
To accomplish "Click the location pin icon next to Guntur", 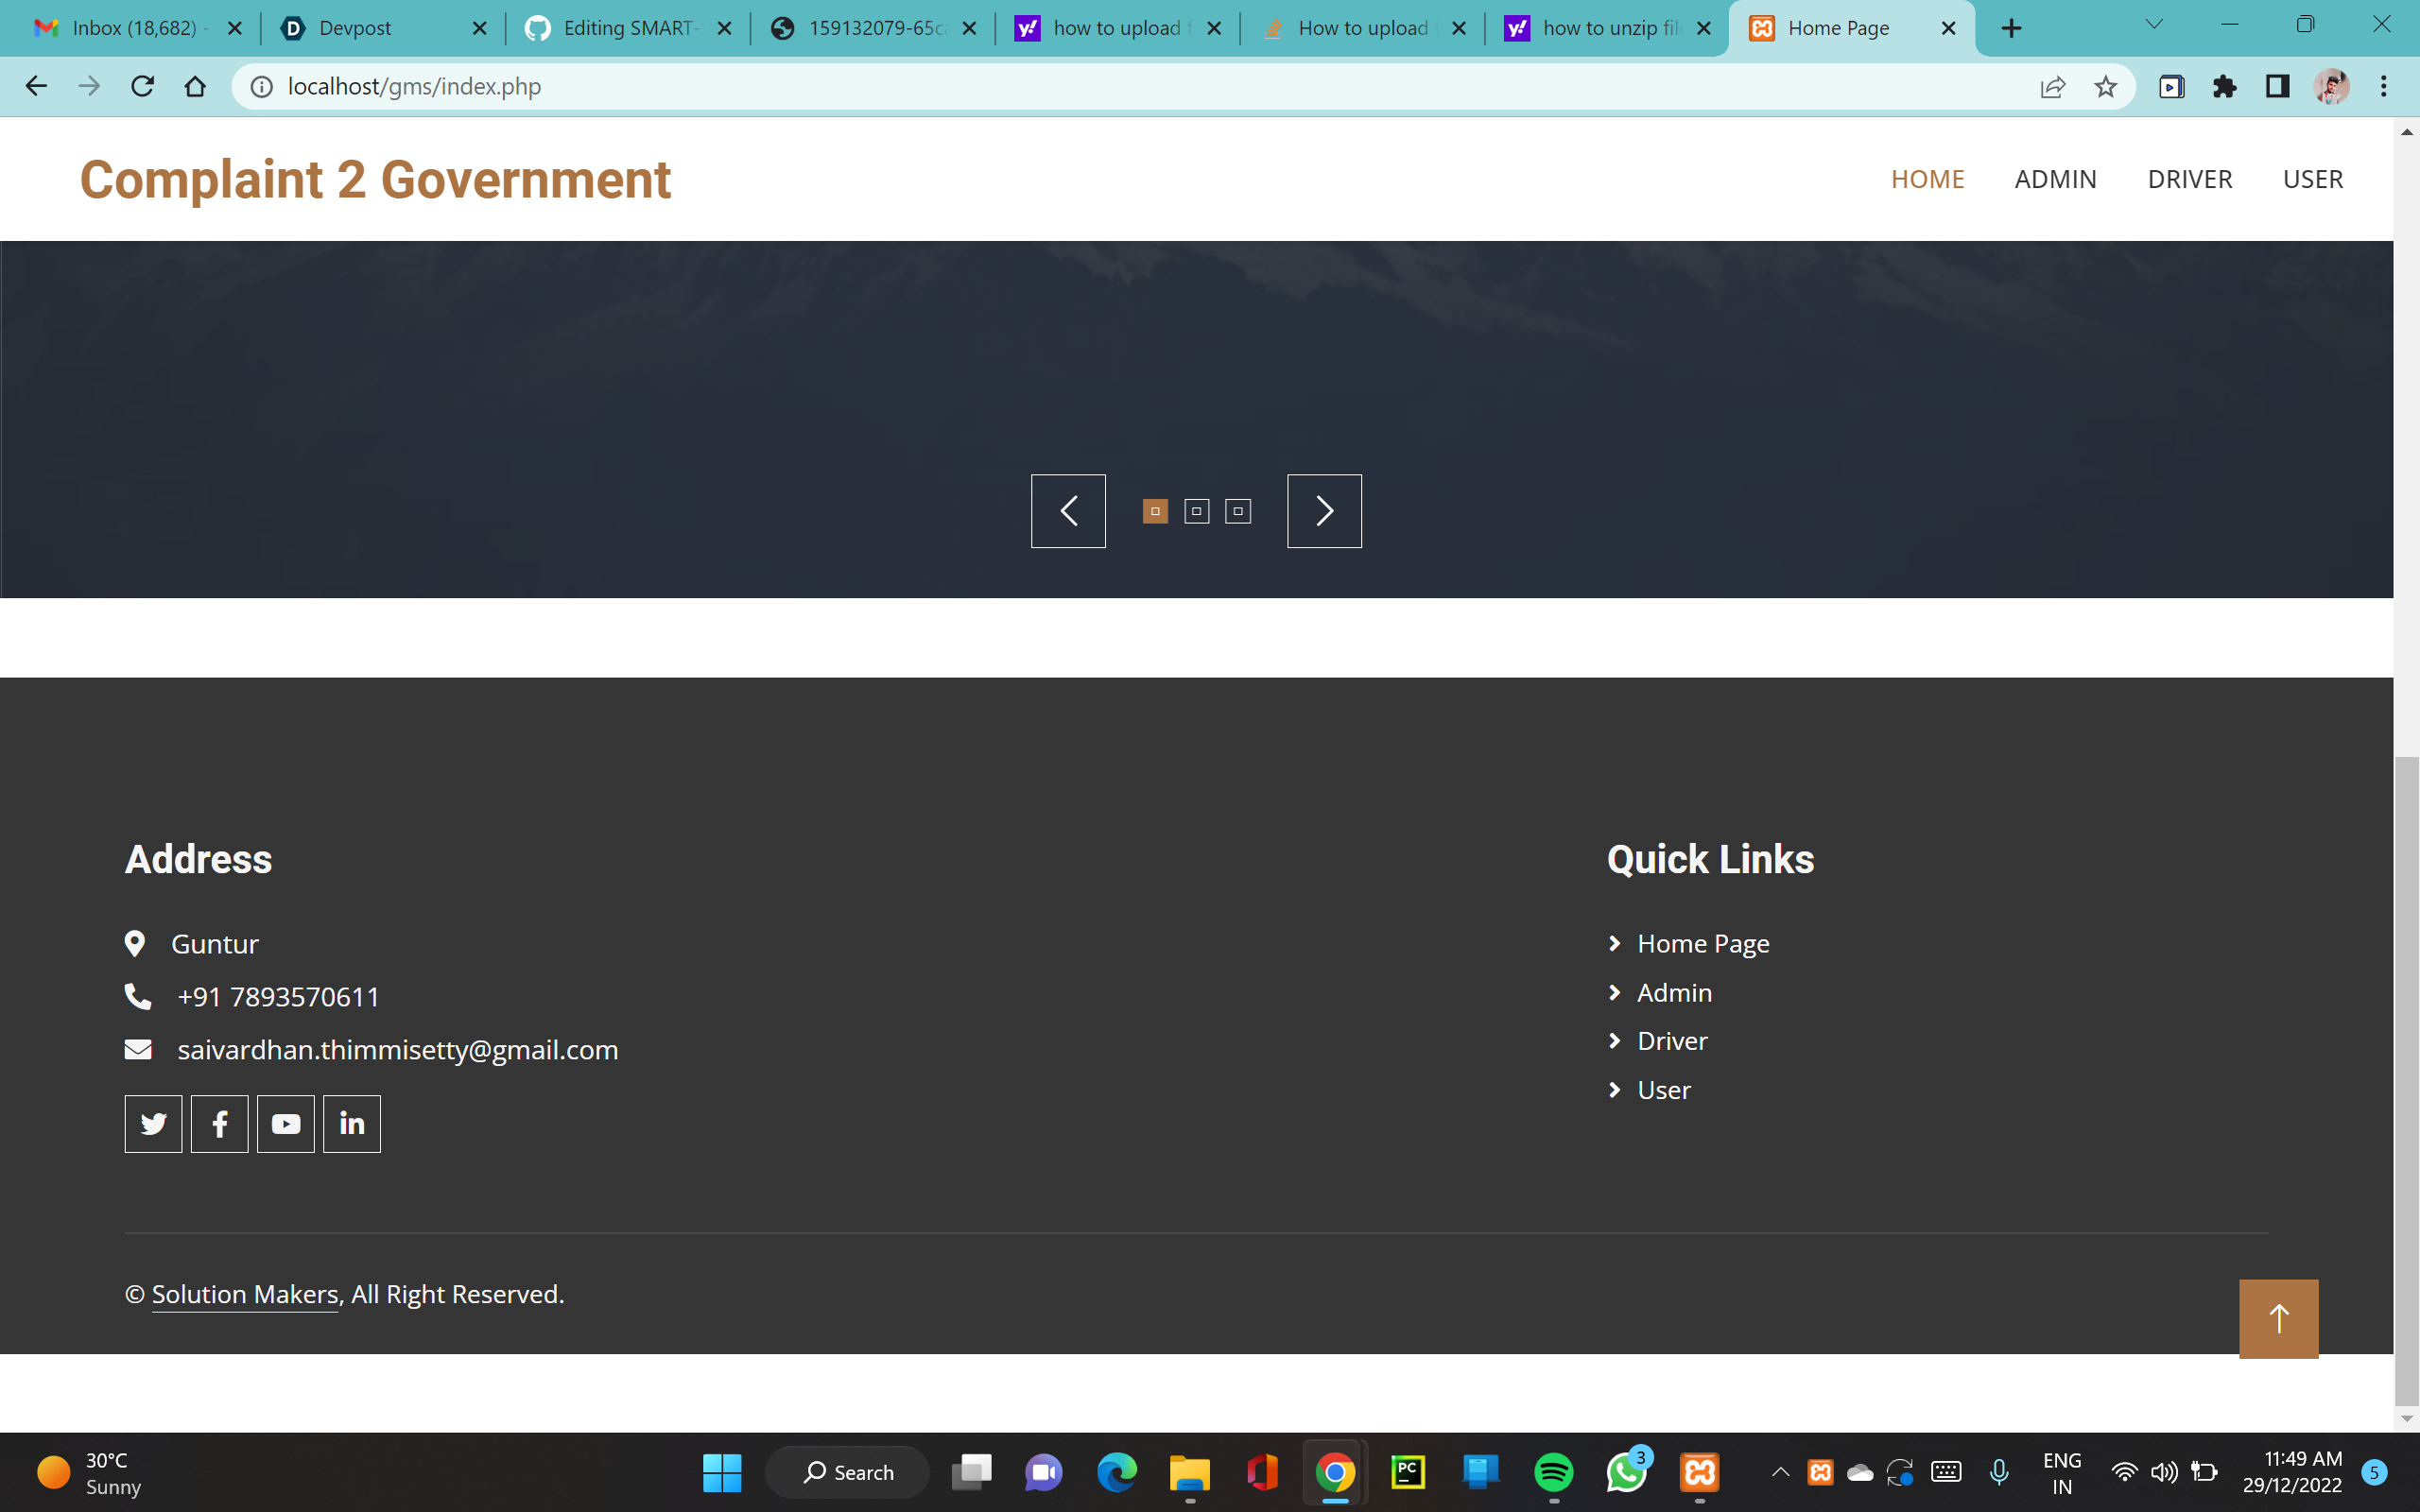I will [x=137, y=943].
